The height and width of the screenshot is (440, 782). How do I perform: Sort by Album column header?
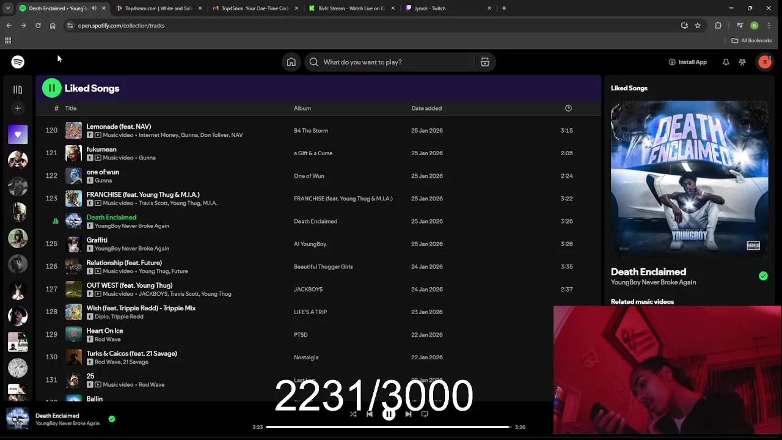[x=302, y=108]
